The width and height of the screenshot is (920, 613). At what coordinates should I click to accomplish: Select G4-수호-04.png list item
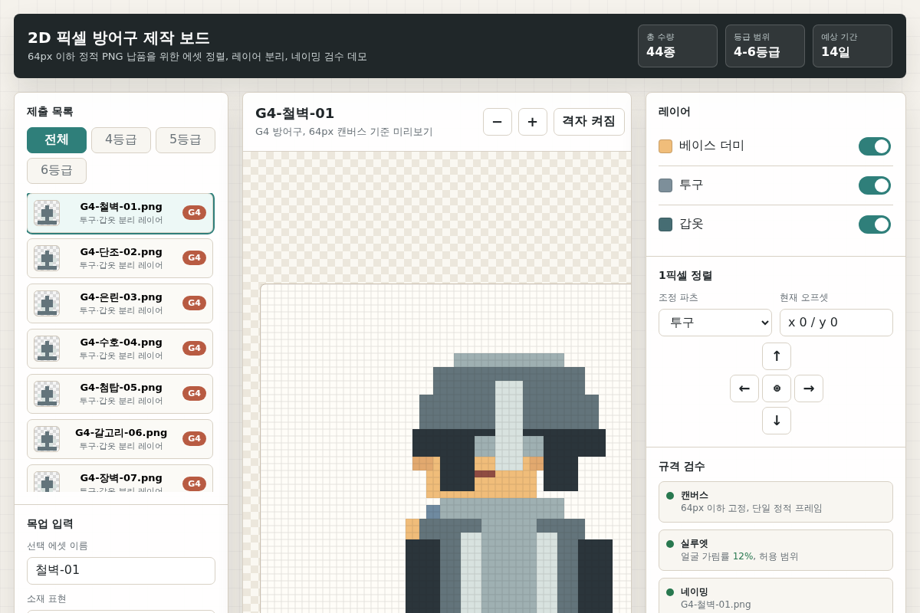point(120,349)
